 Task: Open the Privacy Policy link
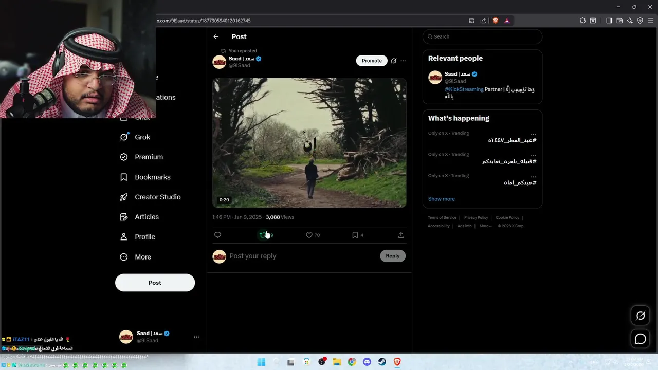[x=476, y=218]
